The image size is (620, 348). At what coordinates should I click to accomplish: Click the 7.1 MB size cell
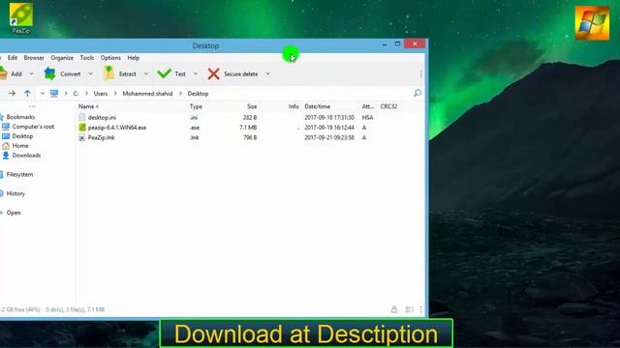click(248, 128)
